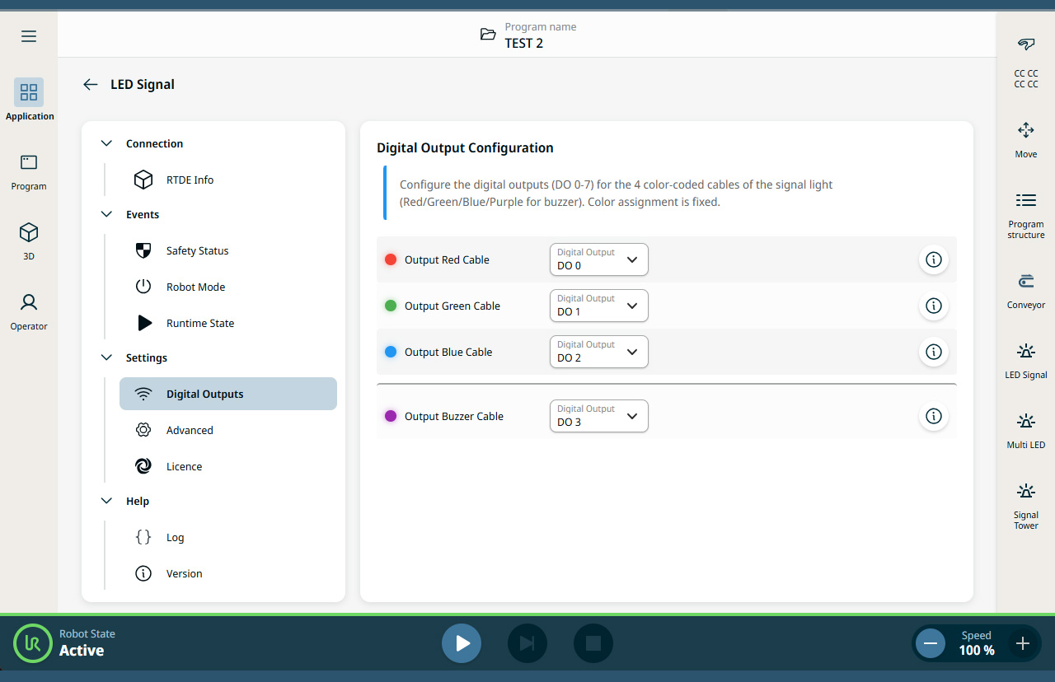The width and height of the screenshot is (1055, 682).
Task: Open the Red Cable digital output dropdown
Action: (x=598, y=259)
